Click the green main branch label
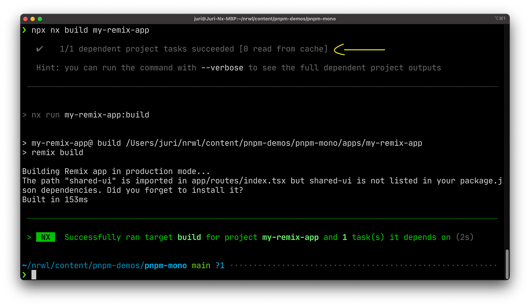Screen dimensions: 530x307 (x=201, y=265)
